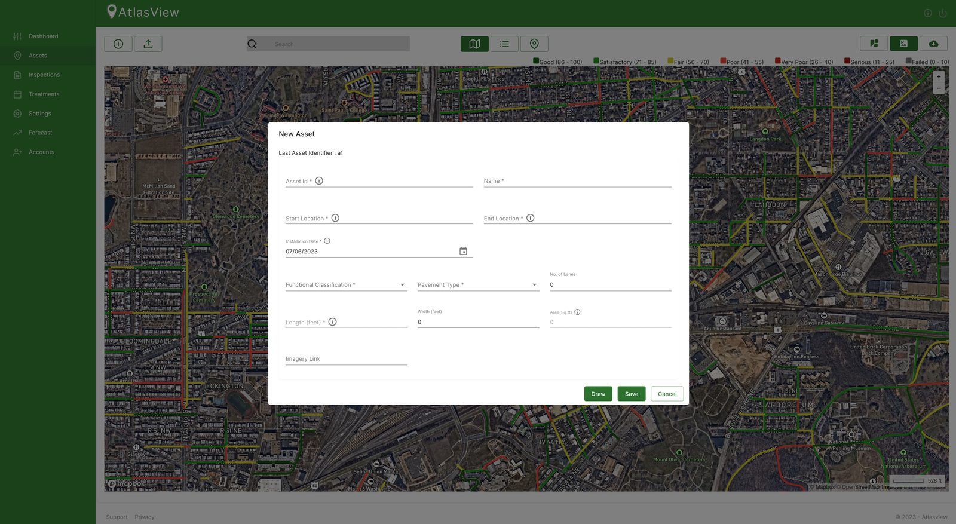Viewport: 956px width, 524px height.
Task: Click the search magnifier icon
Action: tap(252, 44)
